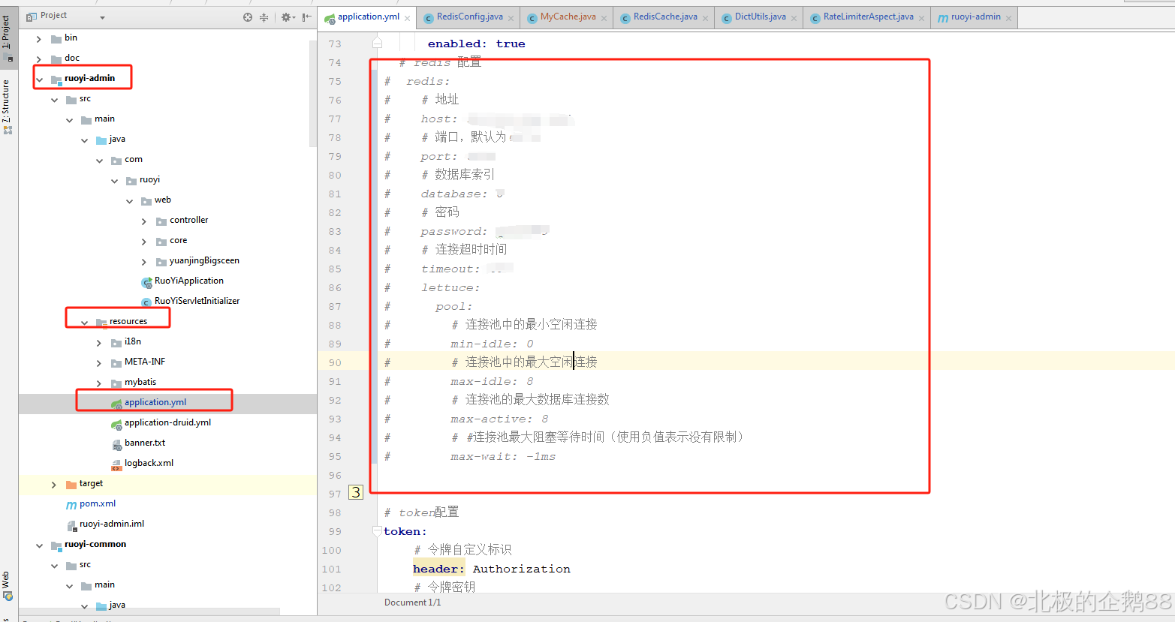The height and width of the screenshot is (622, 1175).
Task: Collapse the com package
Action: [99, 160]
